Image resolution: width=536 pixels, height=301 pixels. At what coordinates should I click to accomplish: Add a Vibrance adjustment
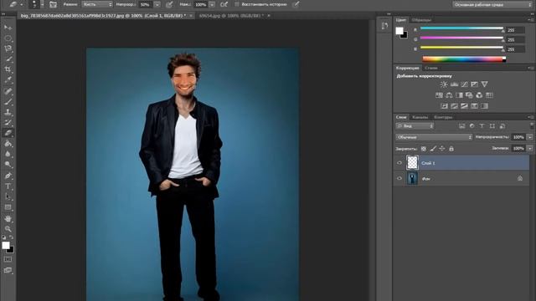(484, 84)
